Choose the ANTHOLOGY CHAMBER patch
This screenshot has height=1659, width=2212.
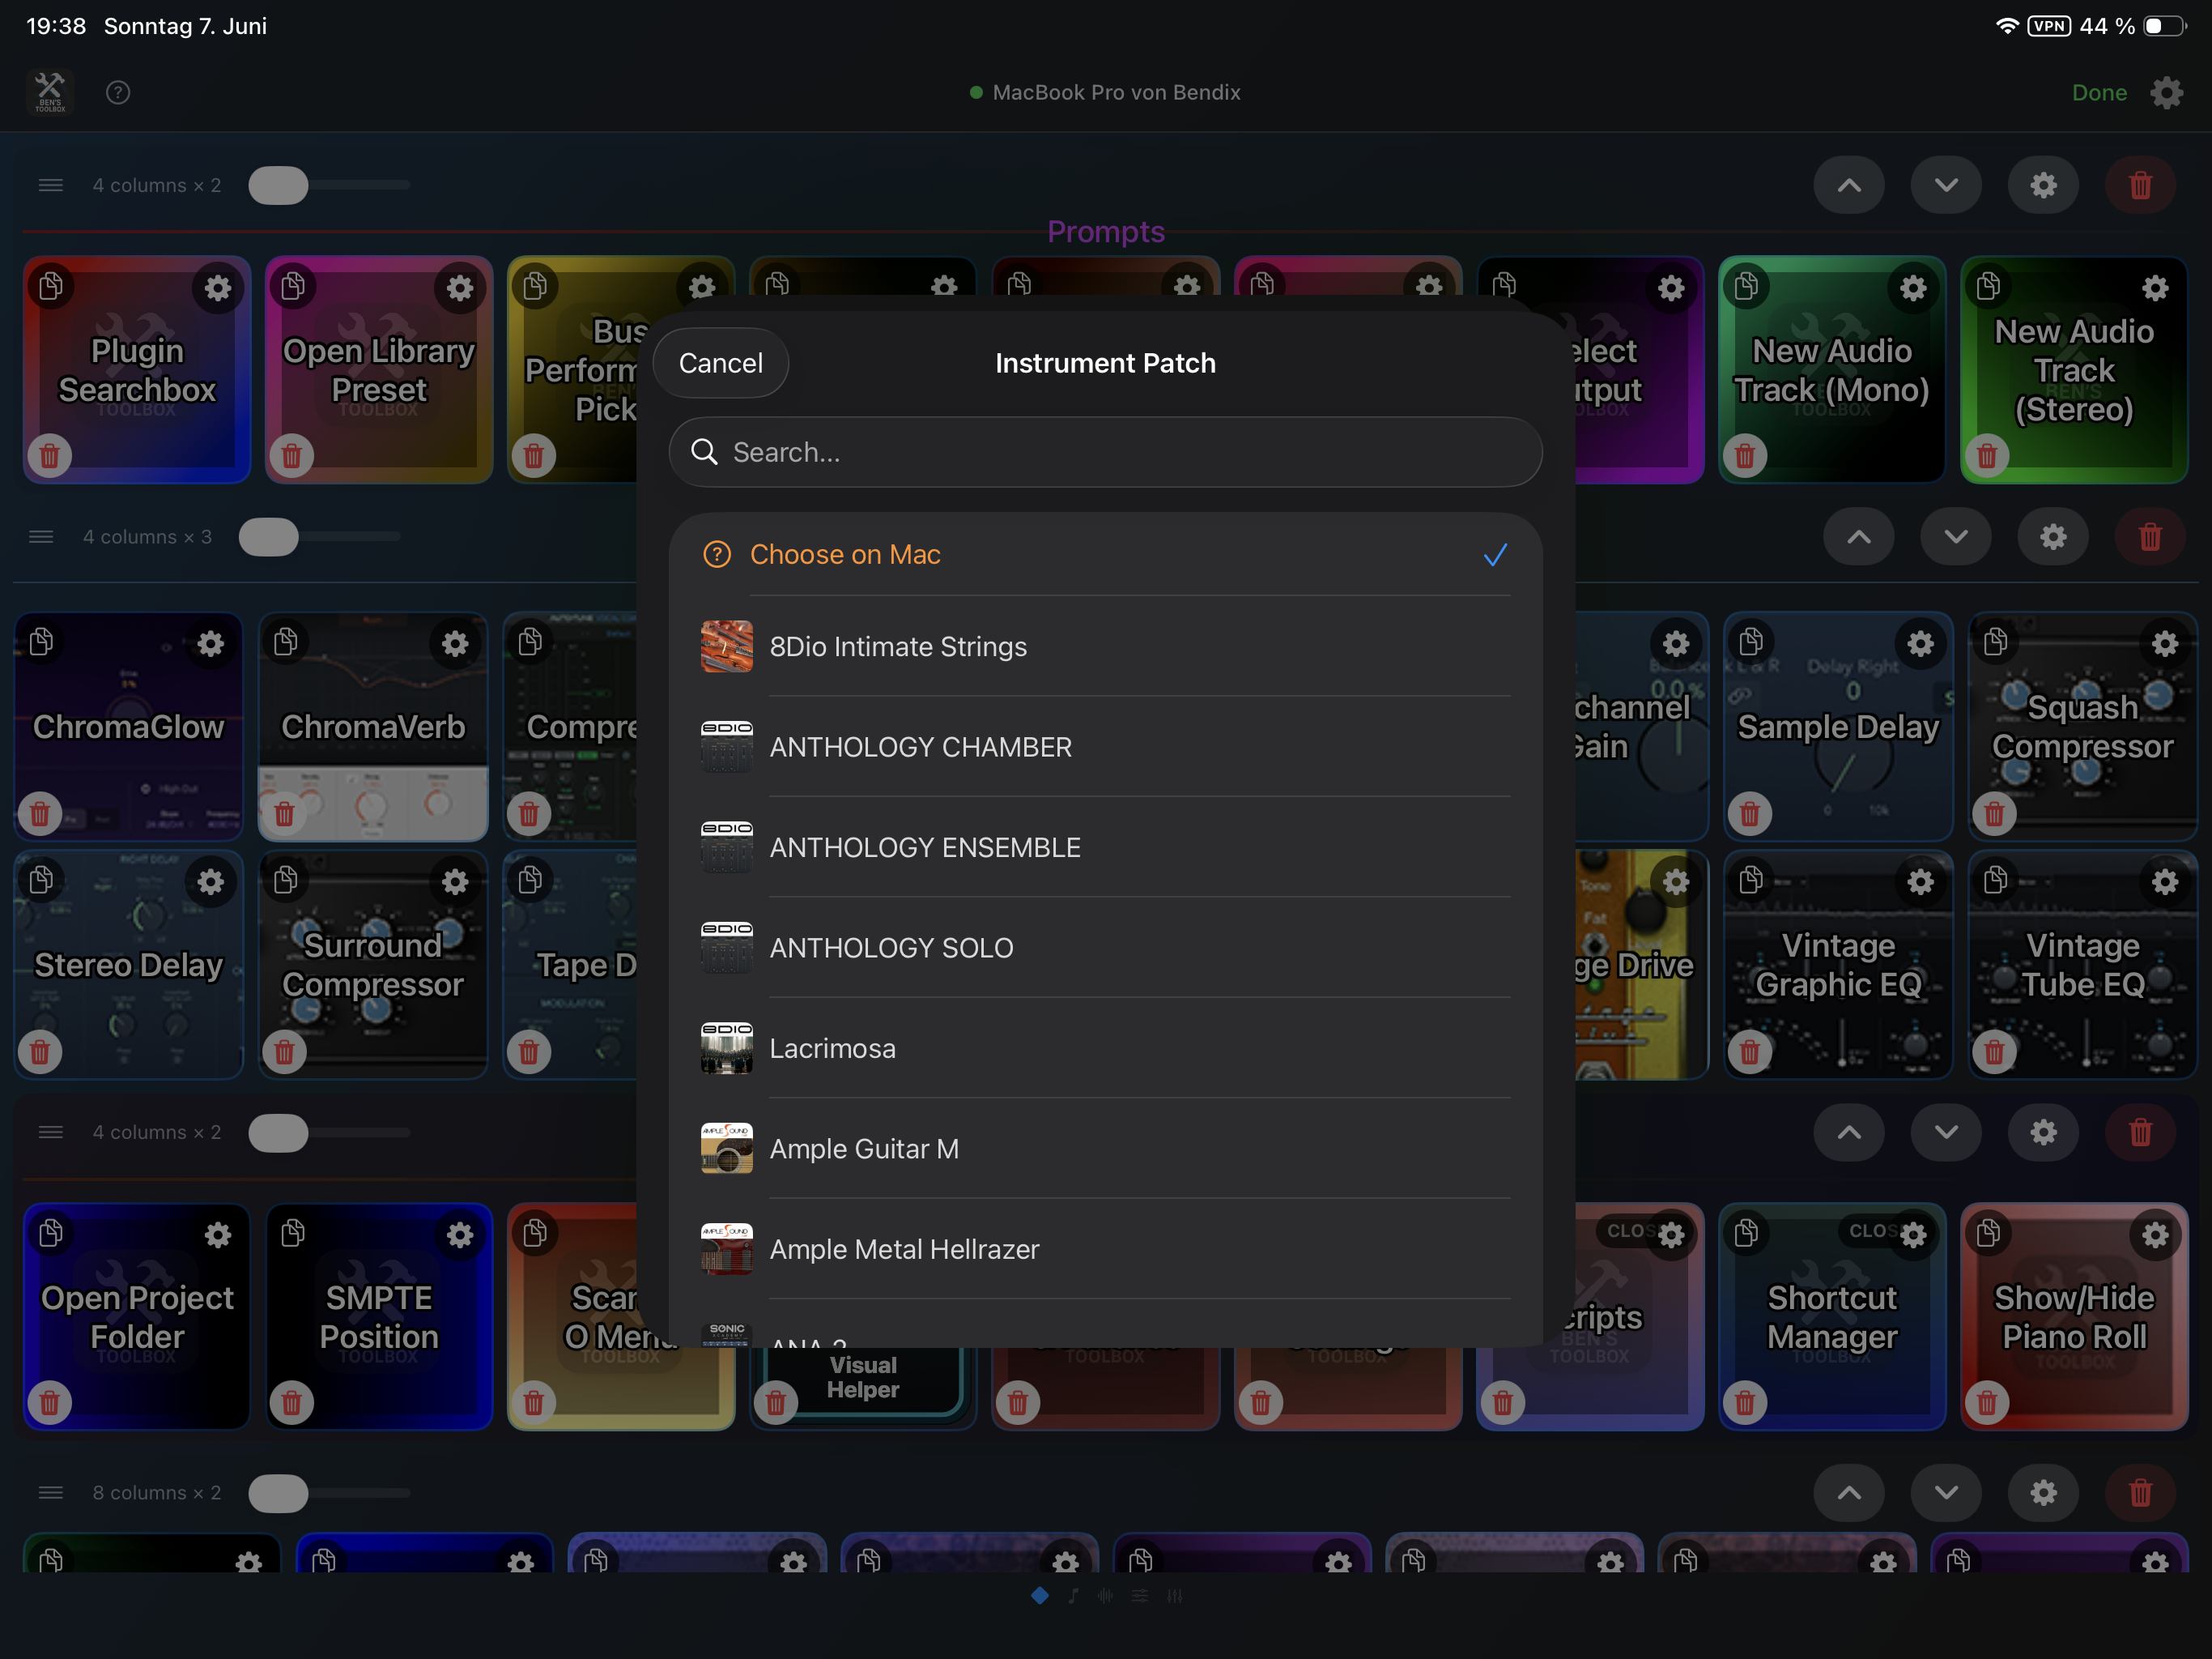(x=1105, y=746)
